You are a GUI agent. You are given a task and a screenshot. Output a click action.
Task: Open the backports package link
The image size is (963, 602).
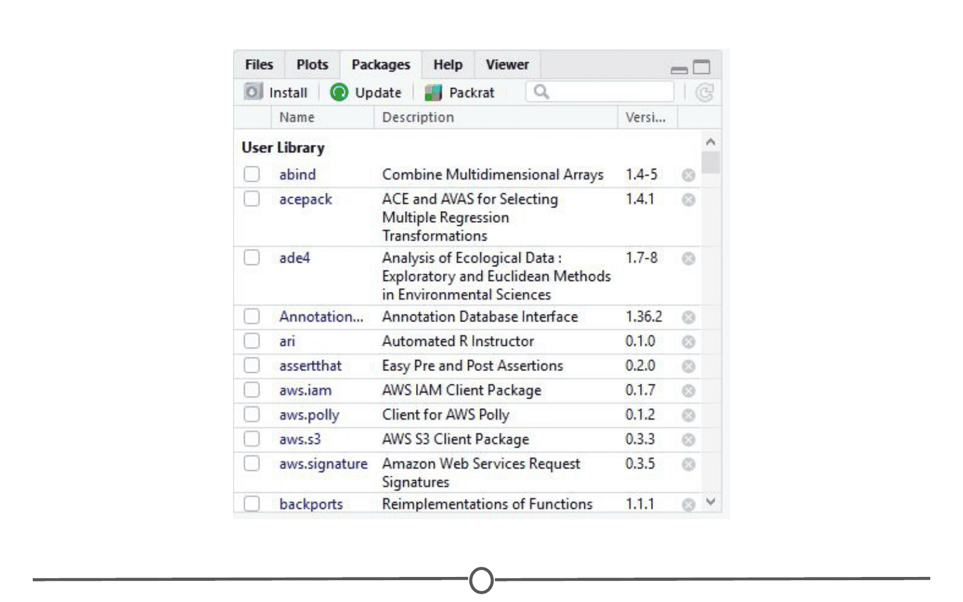click(311, 504)
